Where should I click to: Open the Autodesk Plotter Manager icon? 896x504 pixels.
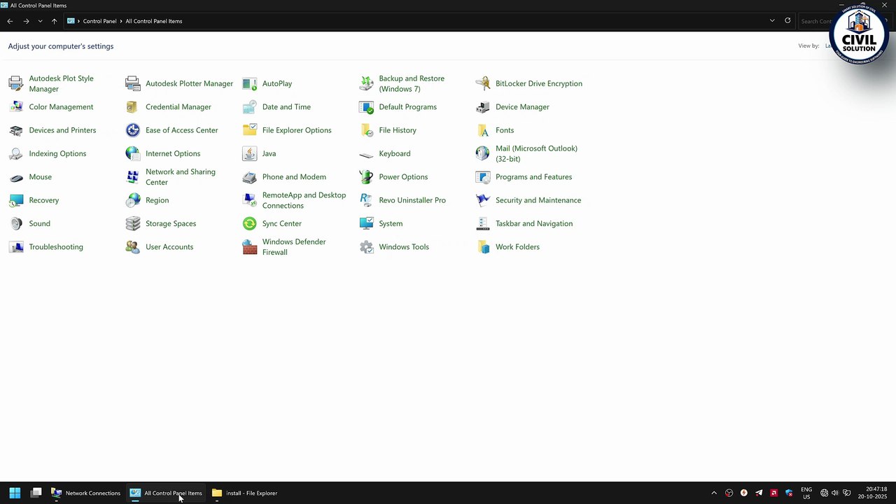pos(133,84)
